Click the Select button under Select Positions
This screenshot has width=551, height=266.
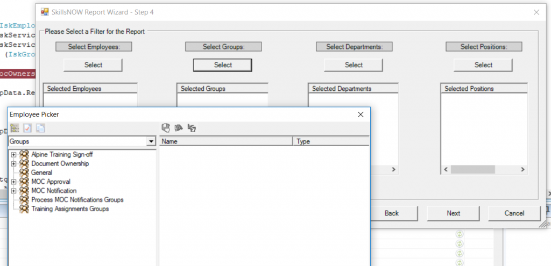pyautogui.click(x=483, y=65)
